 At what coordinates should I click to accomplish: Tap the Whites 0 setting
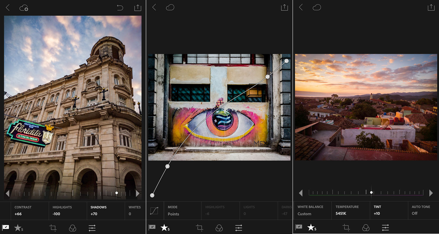coord(134,210)
